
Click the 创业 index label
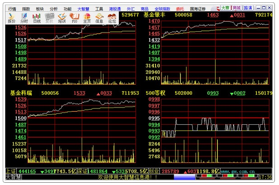(154, 171)
